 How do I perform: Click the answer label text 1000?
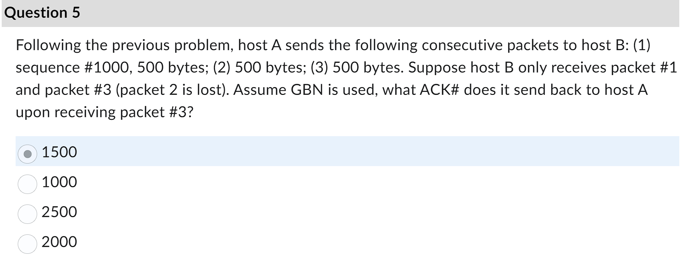point(59,183)
